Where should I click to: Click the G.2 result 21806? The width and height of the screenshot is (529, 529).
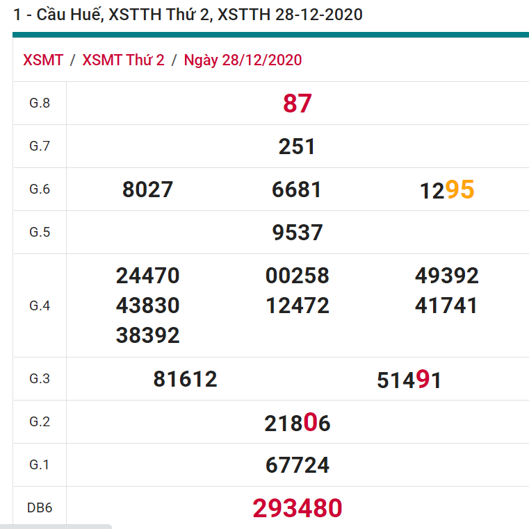[297, 423]
